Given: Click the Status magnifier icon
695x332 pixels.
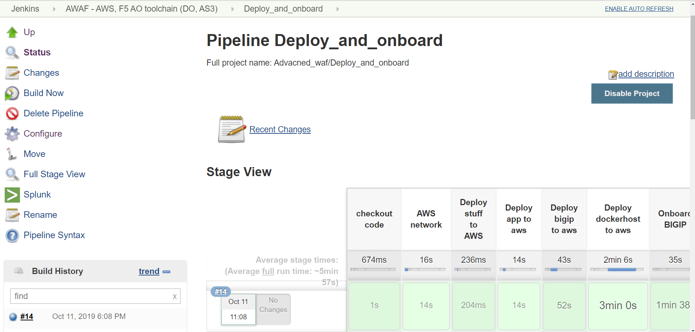Looking at the screenshot, I should click(12, 53).
